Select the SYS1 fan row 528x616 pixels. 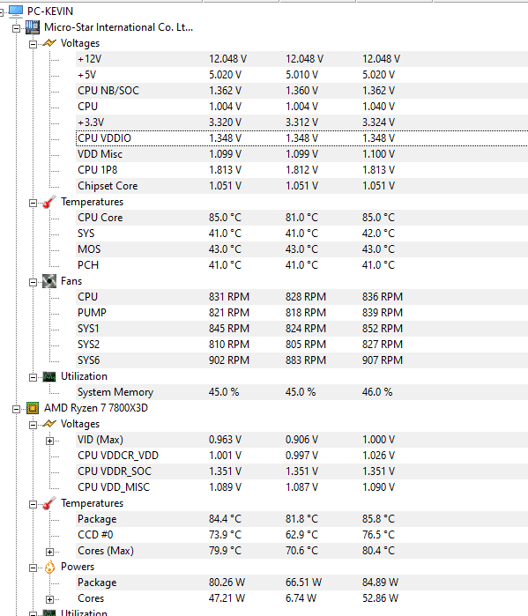(x=301, y=329)
